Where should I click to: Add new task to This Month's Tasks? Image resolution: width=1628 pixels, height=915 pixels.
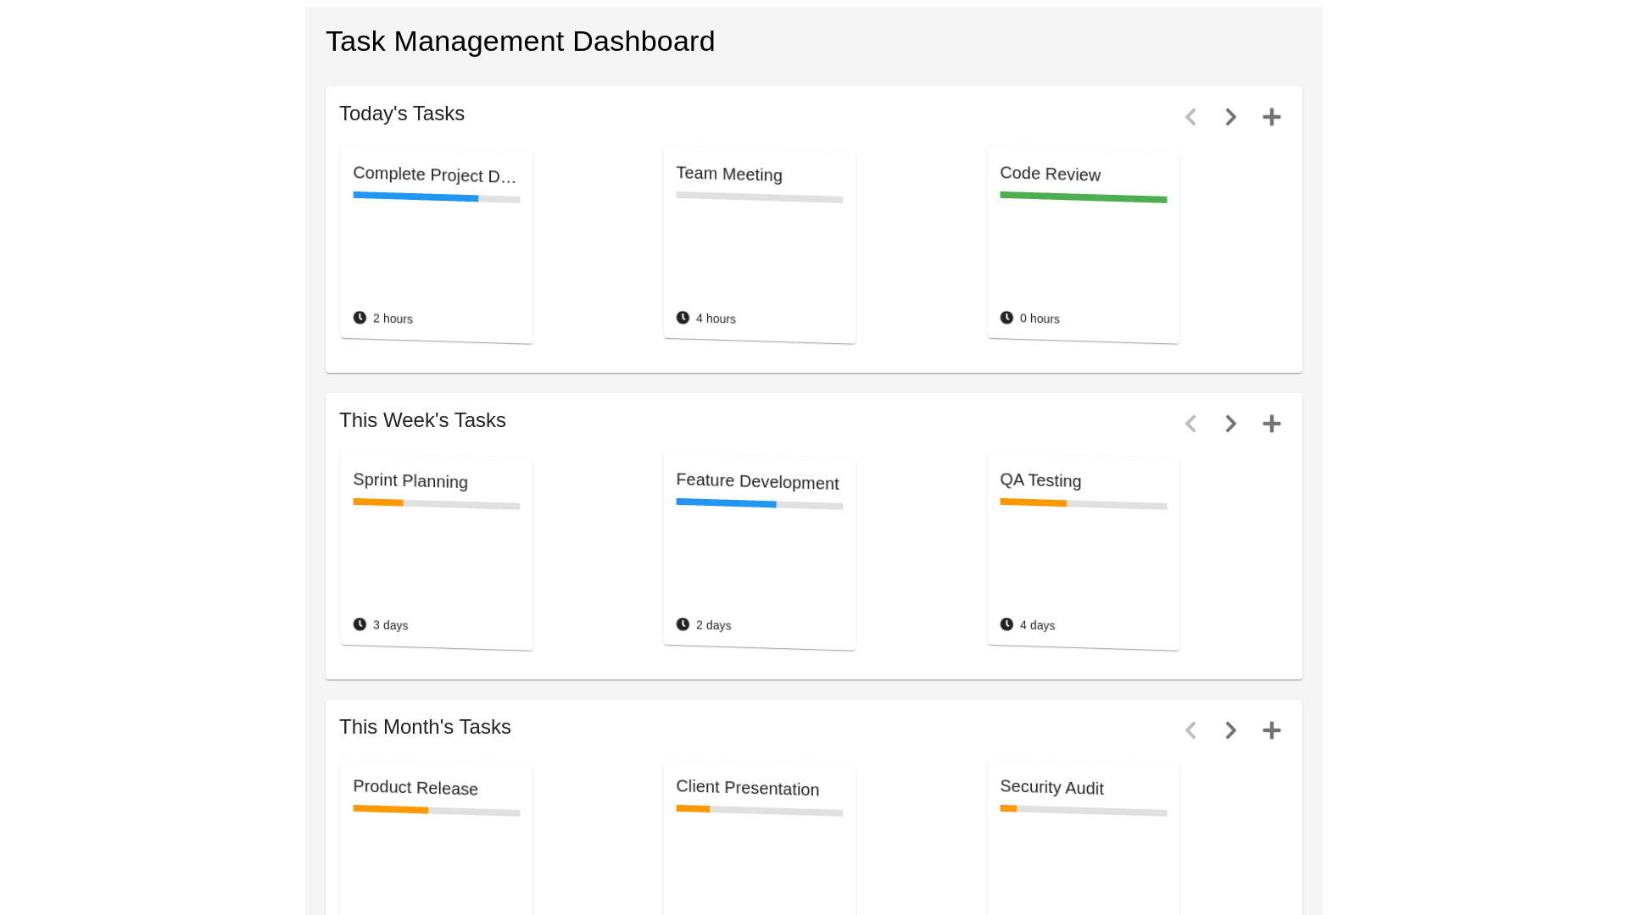(1271, 730)
